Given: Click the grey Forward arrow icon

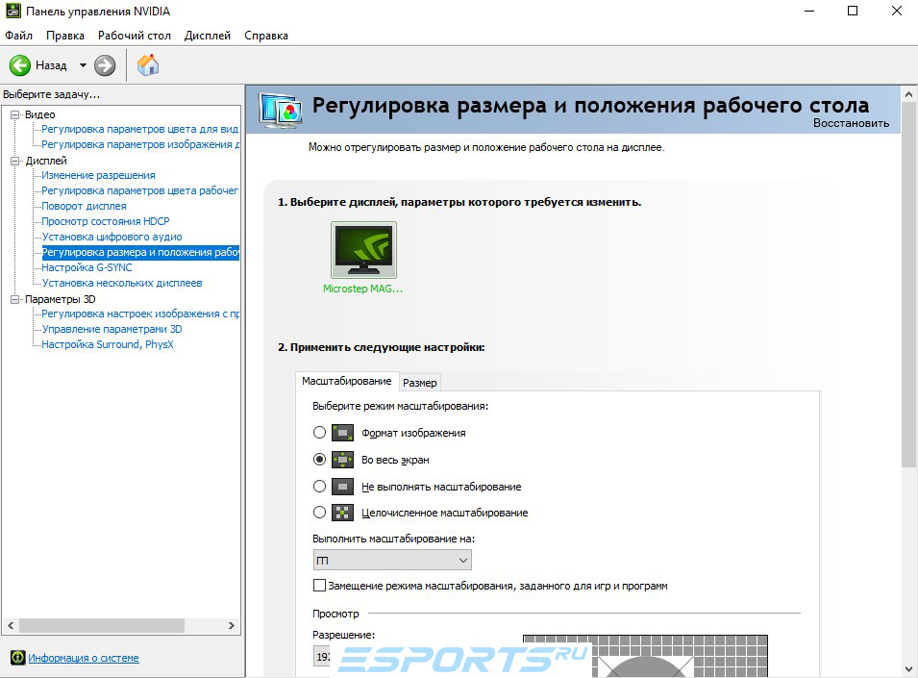Looking at the screenshot, I should 105,65.
